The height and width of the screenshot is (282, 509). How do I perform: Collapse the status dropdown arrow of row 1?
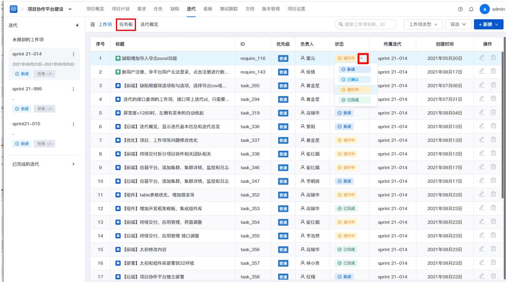coord(363,58)
